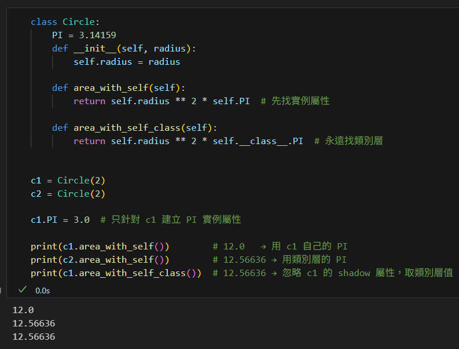
Task: Click the 'c2 = Circle(2)' line
Action: coord(68,194)
